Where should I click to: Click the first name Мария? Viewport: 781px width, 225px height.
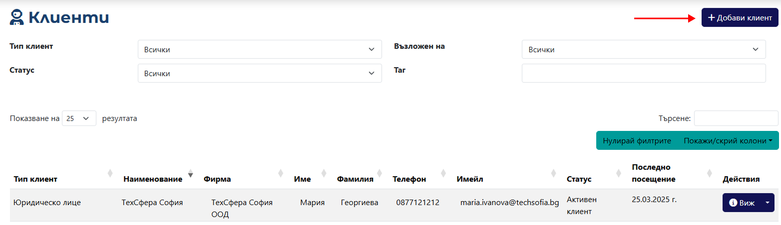[x=313, y=203]
